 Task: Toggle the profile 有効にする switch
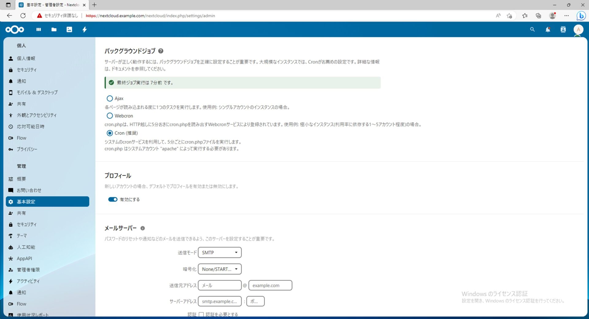pos(113,199)
